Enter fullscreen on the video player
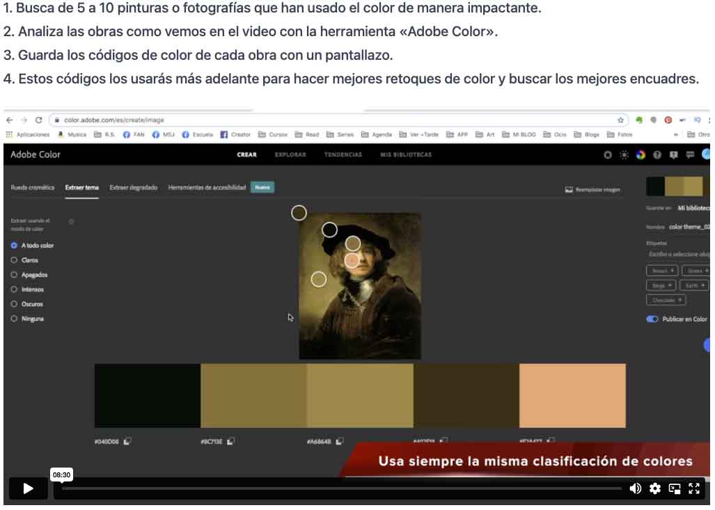 (694, 488)
